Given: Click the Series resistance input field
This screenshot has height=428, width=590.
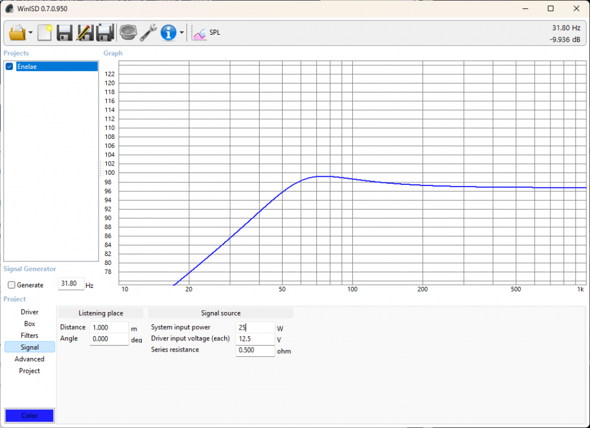Looking at the screenshot, I should point(255,350).
